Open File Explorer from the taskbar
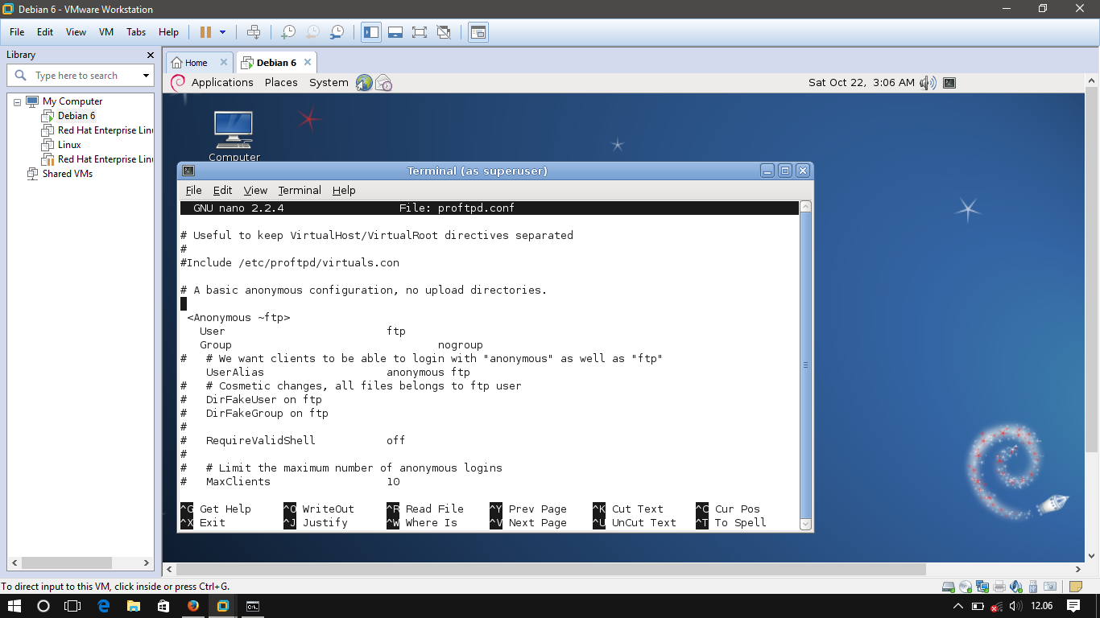This screenshot has height=618, width=1100. click(x=133, y=606)
